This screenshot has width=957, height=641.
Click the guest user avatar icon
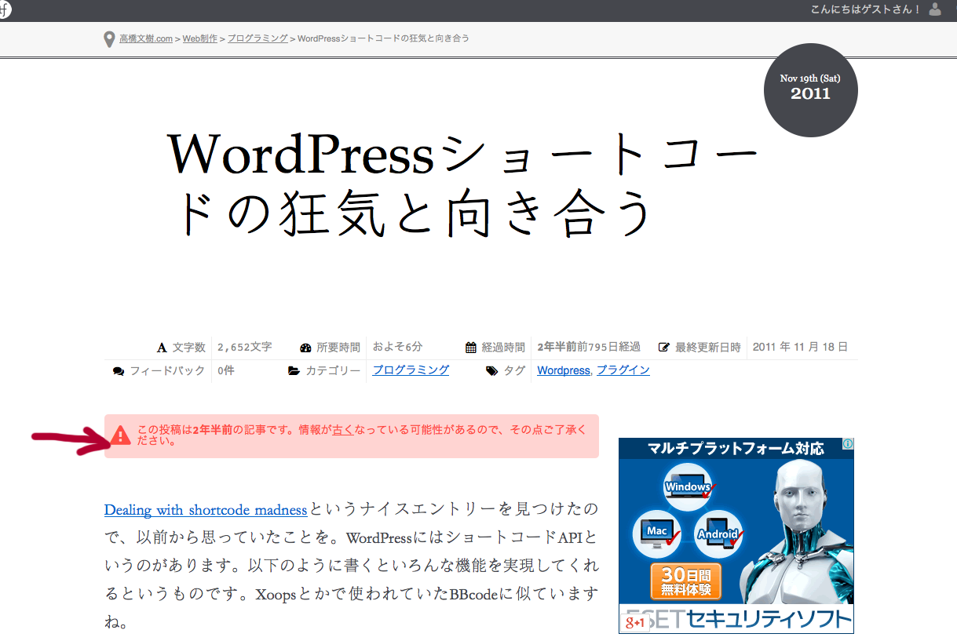point(934,9)
